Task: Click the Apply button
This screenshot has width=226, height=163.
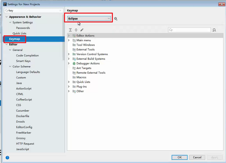Action: coord(215,157)
